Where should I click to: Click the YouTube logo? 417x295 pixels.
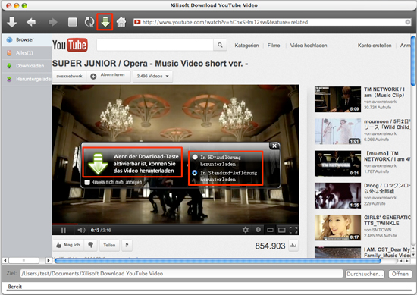coord(70,46)
